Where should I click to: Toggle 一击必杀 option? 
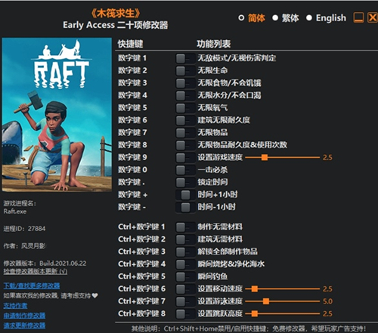click(x=185, y=170)
